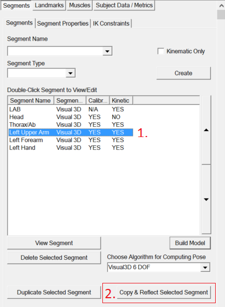Click the Build Model button
Image resolution: width=225 pixels, height=307 pixels.
point(190,243)
